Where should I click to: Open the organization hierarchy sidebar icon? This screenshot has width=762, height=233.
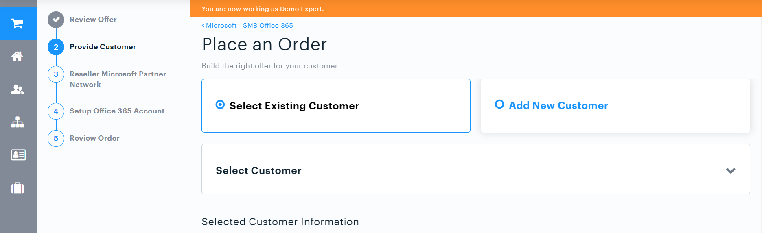pos(18,122)
